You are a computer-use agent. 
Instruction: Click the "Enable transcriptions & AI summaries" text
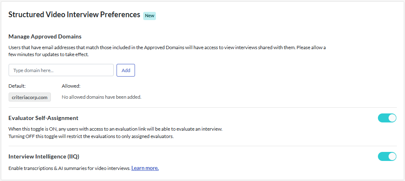click(69, 168)
